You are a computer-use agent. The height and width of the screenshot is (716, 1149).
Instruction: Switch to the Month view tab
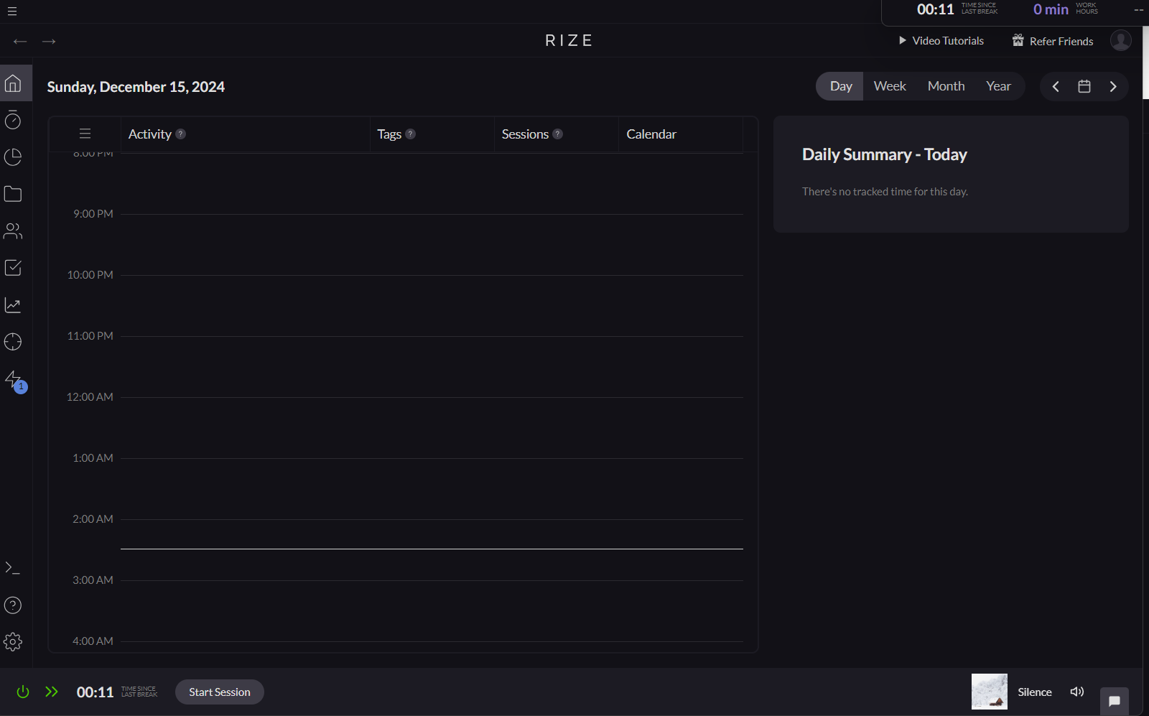click(945, 85)
